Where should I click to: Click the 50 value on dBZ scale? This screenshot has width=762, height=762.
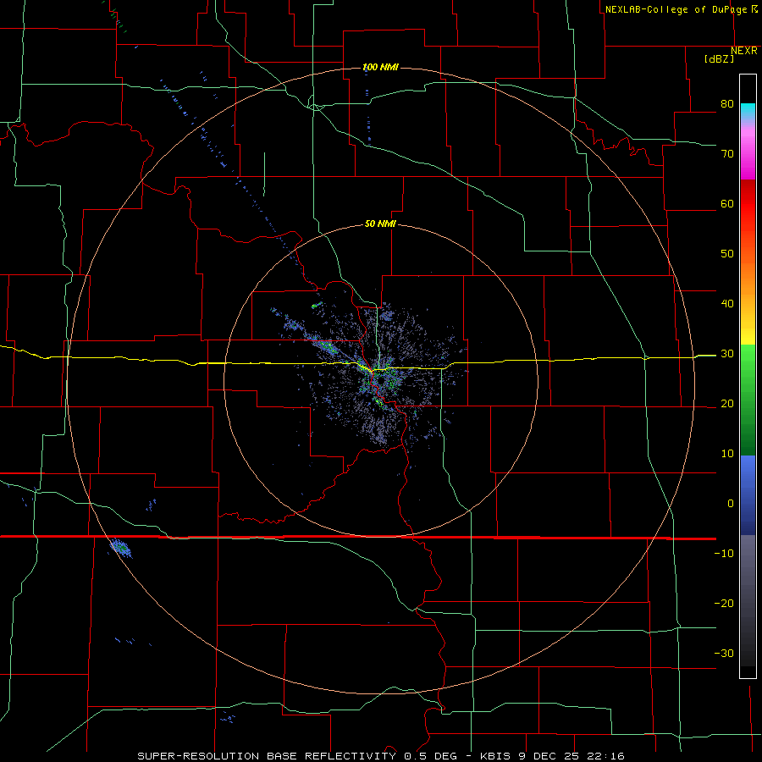coord(727,254)
